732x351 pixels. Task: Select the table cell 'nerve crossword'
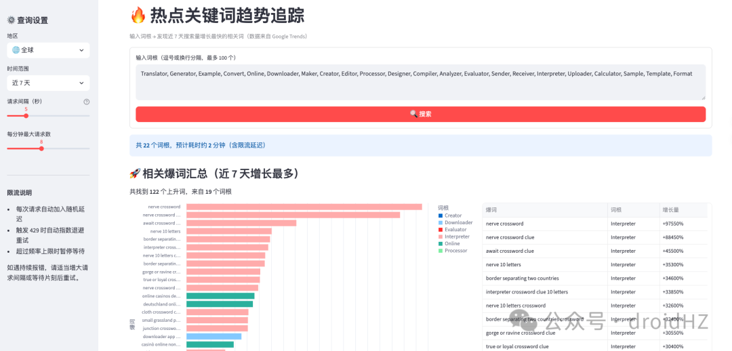545,224
